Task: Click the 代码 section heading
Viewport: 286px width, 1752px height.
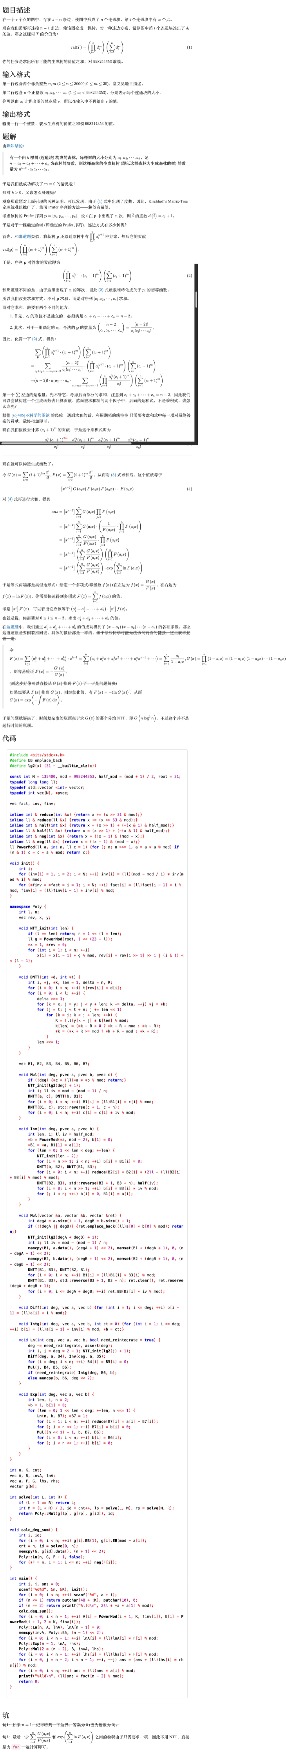Action: tap(9, 738)
